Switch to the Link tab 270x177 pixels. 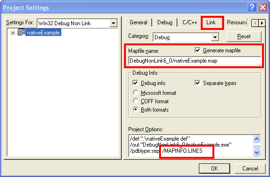click(x=211, y=22)
